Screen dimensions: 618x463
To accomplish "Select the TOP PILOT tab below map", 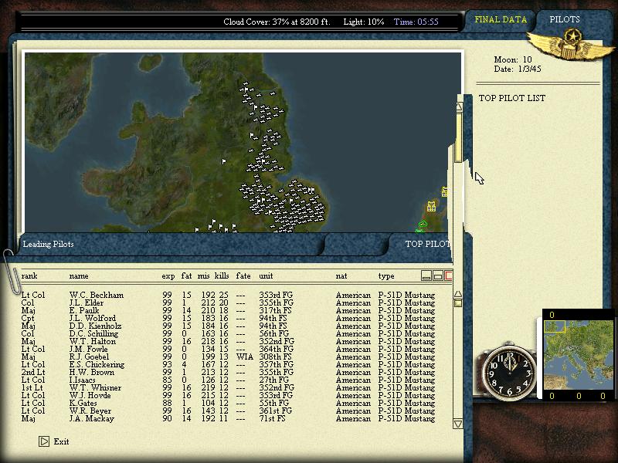I will point(428,244).
